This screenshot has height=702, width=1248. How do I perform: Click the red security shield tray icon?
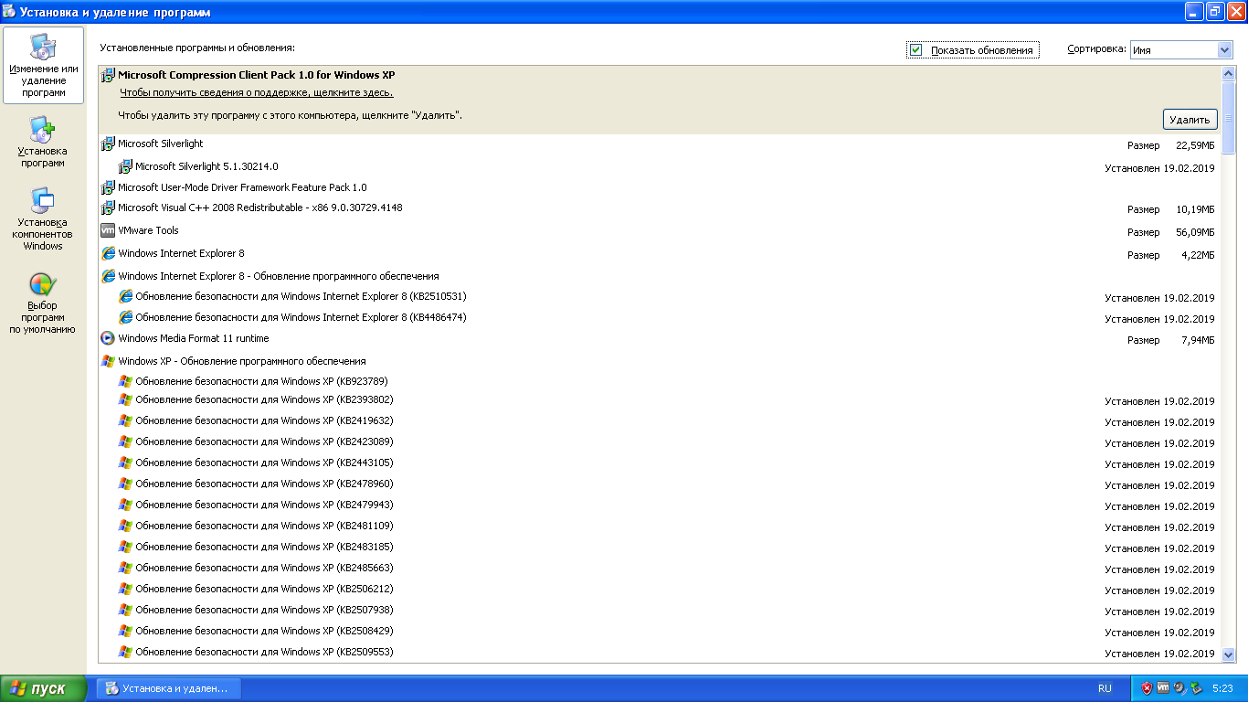(1147, 688)
